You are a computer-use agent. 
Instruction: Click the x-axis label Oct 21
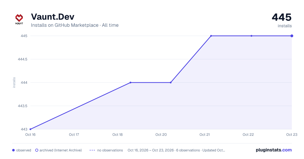click(x=205, y=135)
